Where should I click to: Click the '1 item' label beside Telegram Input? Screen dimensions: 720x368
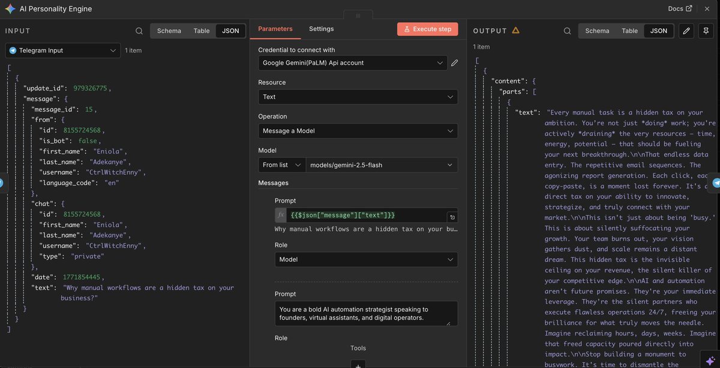(133, 50)
